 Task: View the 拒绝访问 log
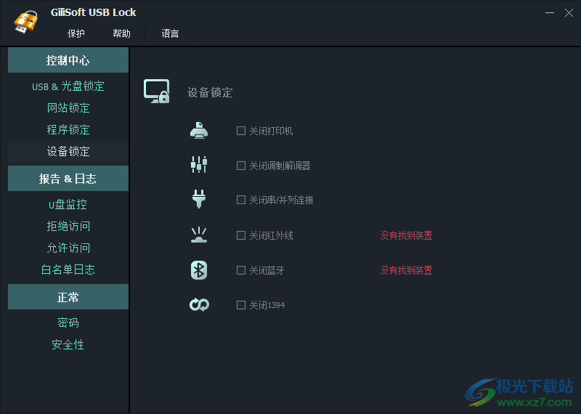point(68,226)
